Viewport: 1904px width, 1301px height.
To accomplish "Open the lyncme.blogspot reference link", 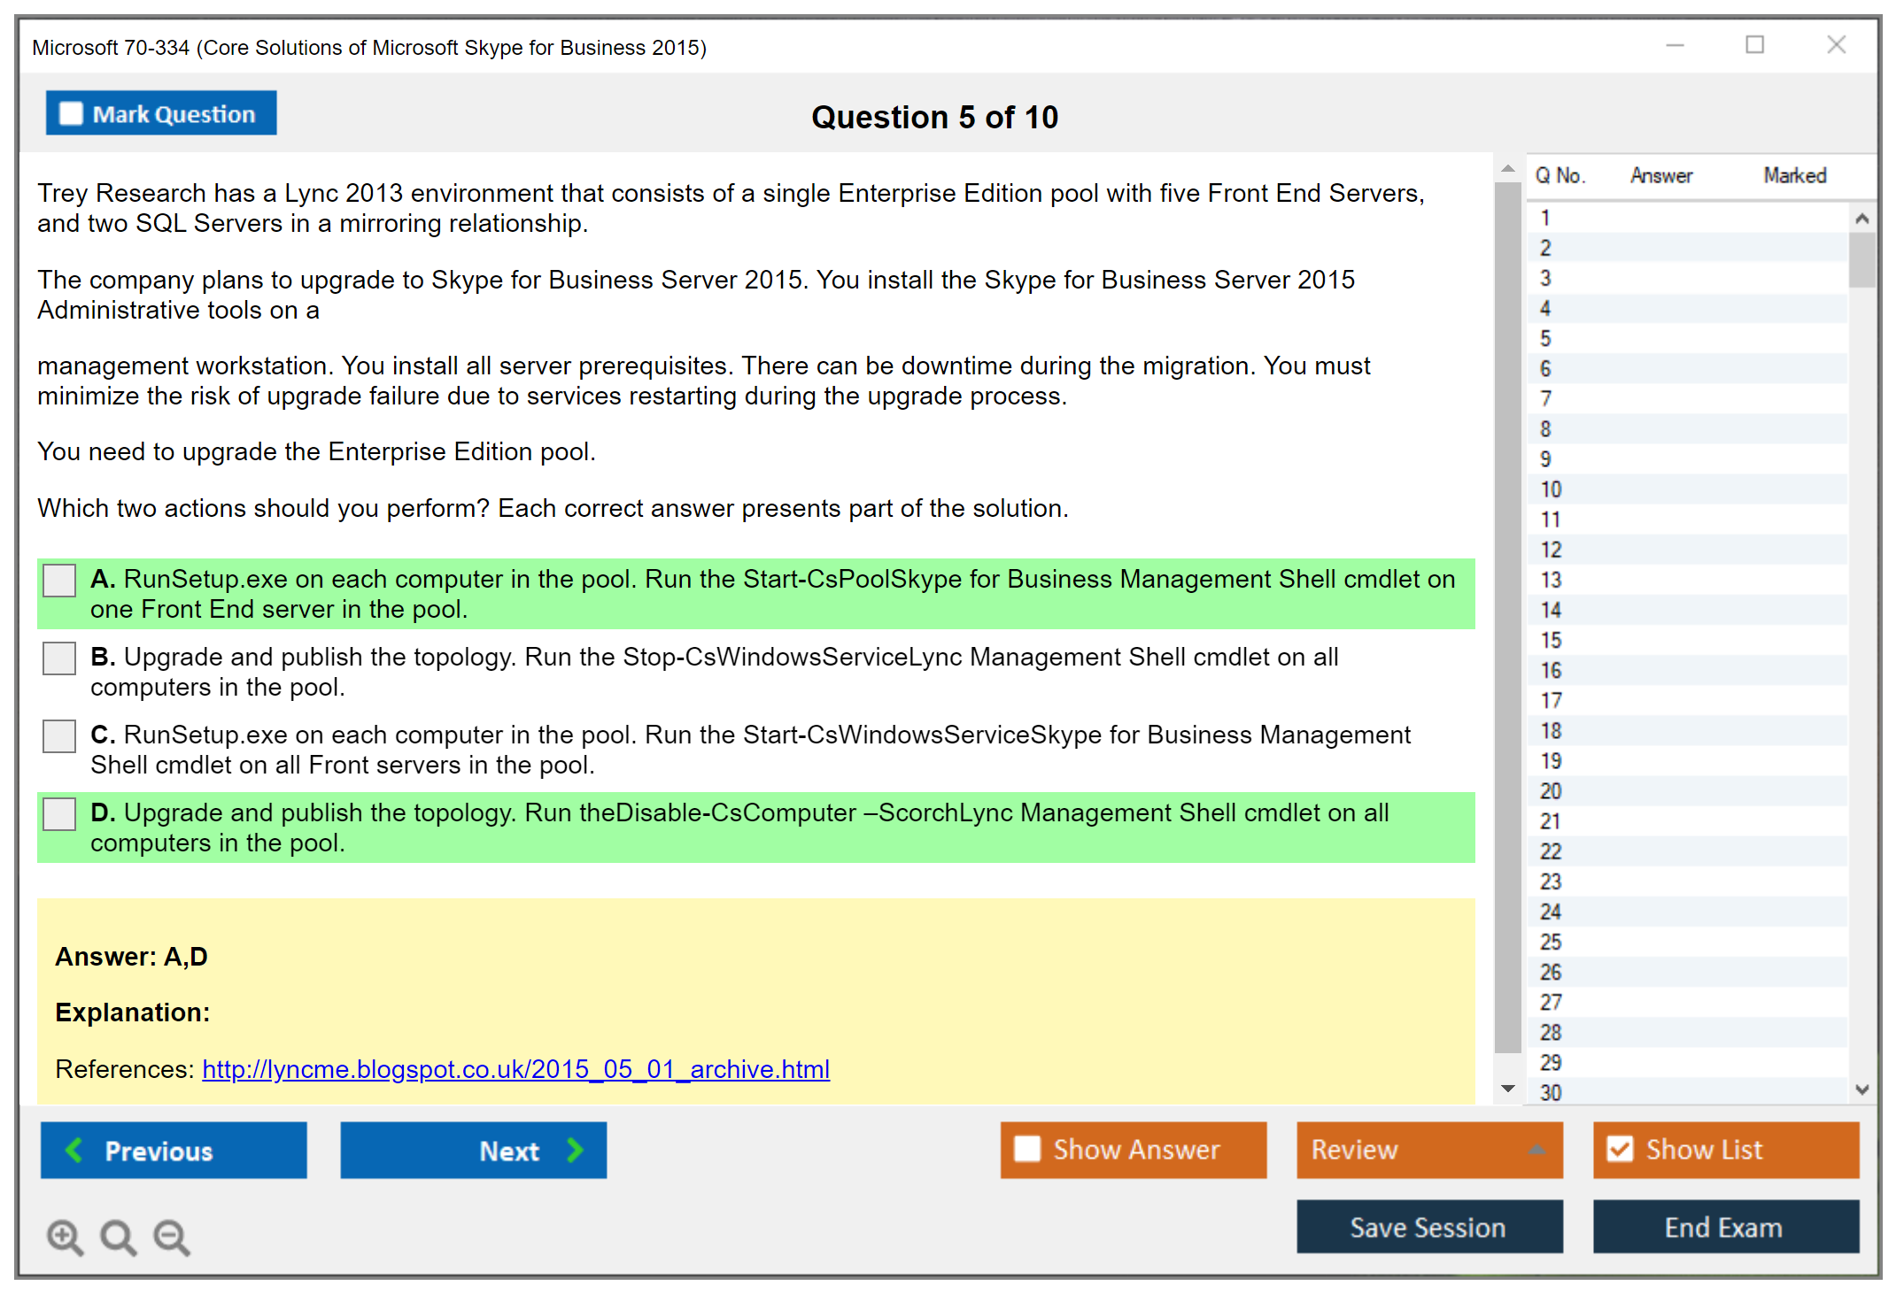I will [x=515, y=1069].
